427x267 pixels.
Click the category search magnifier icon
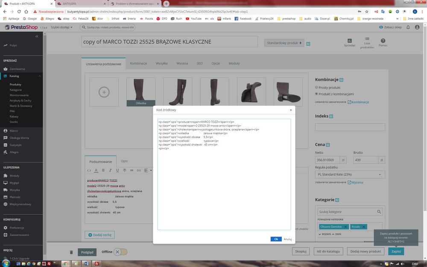[379, 212]
